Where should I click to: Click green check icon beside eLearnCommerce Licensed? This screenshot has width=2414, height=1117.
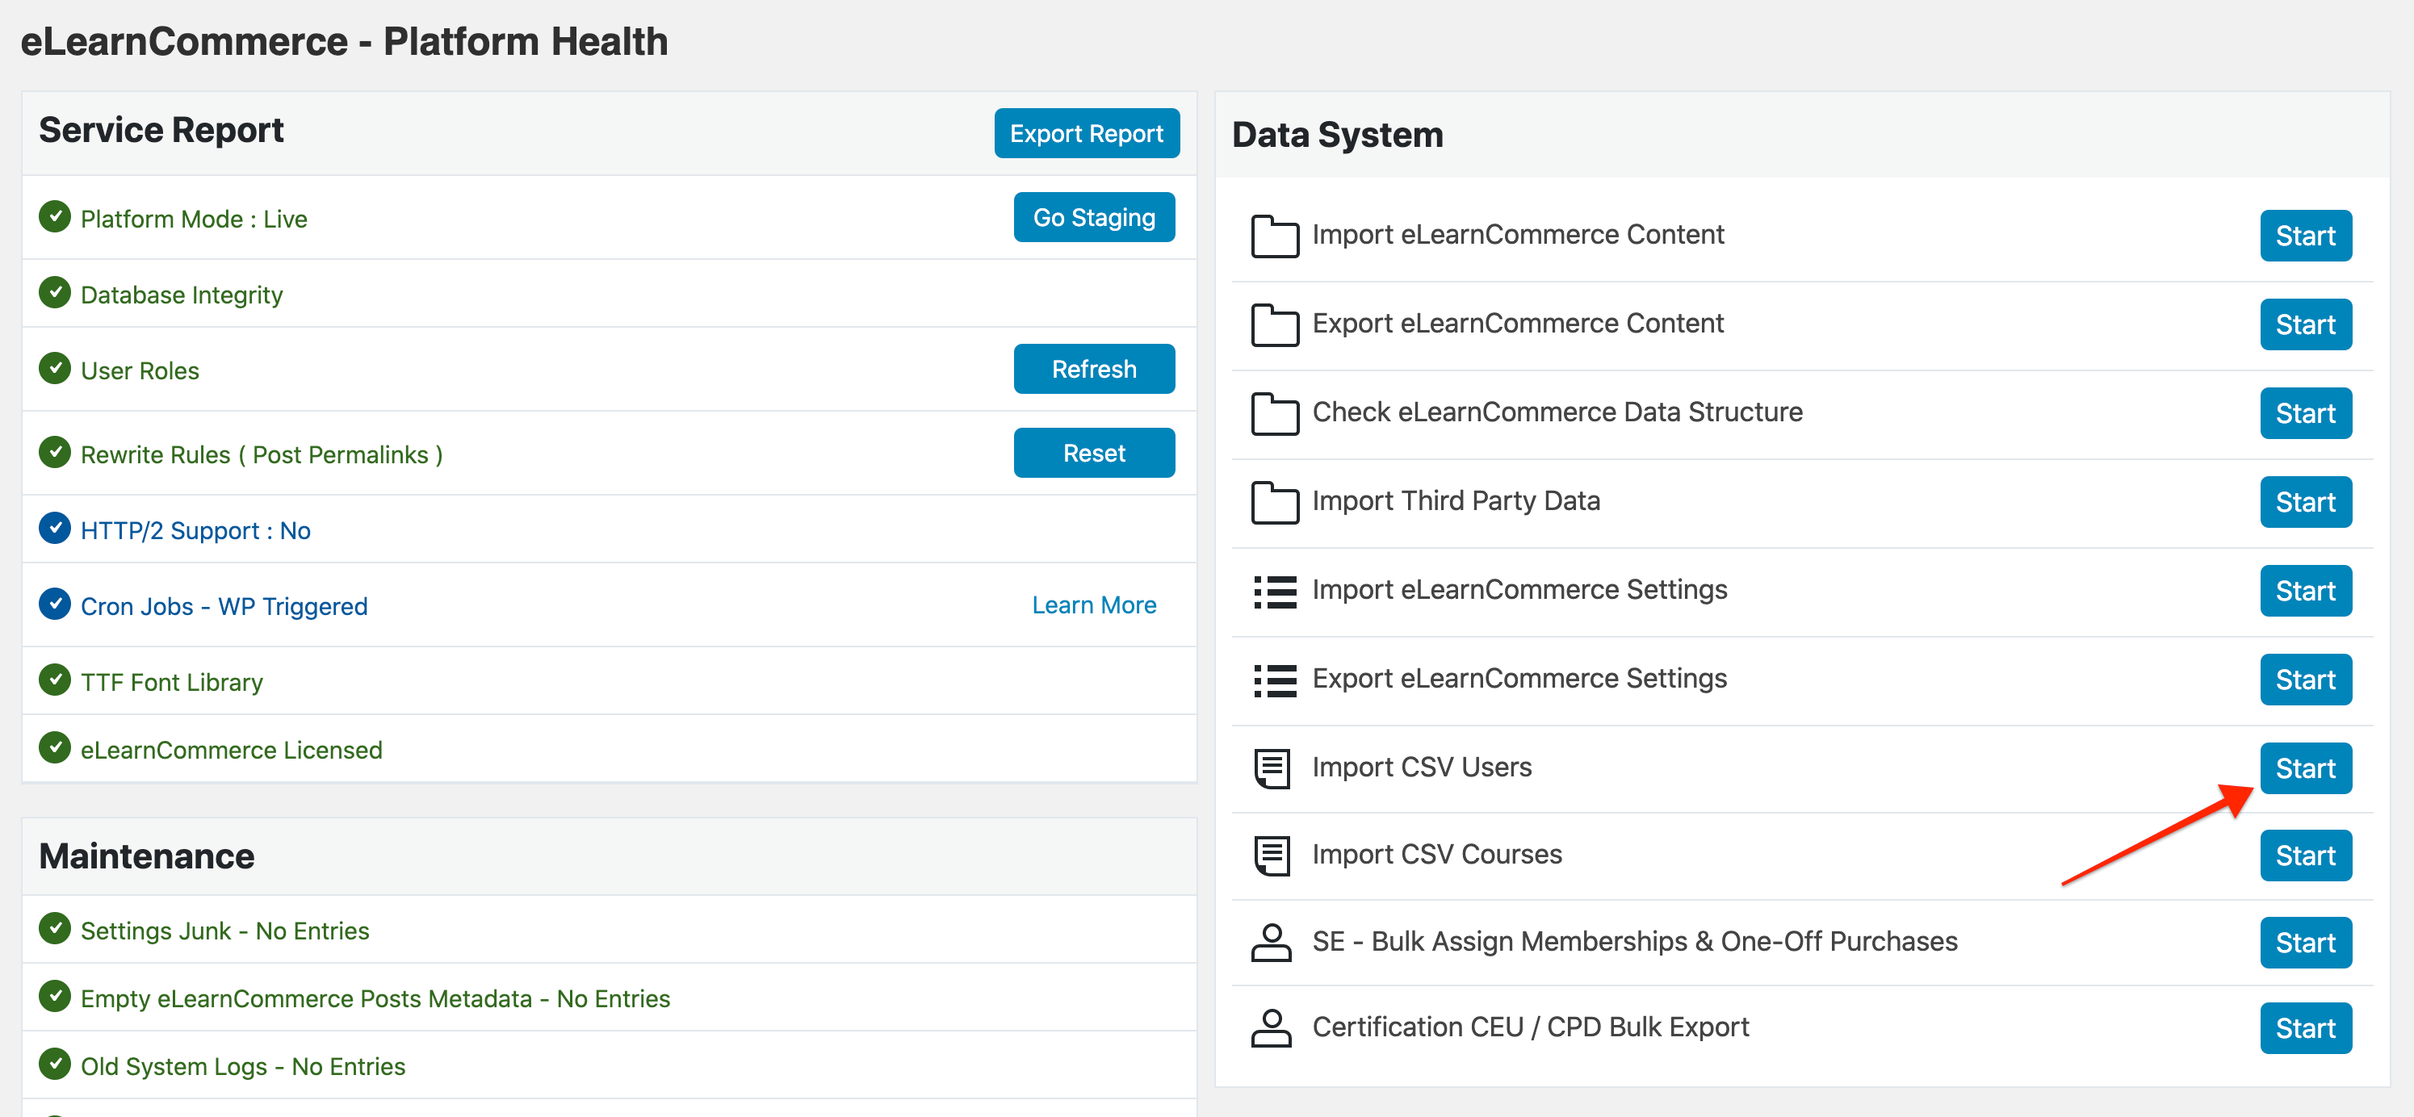[55, 748]
